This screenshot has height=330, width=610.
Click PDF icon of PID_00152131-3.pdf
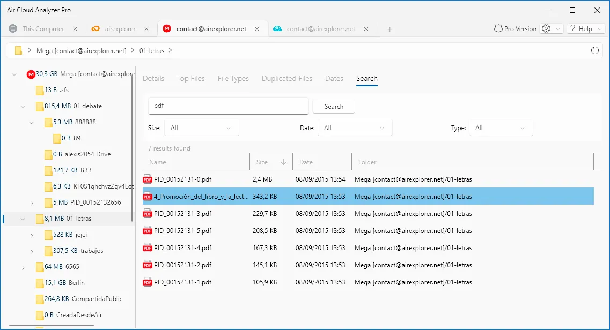point(148,214)
